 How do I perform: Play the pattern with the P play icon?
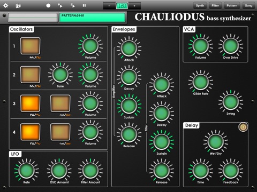60,5
